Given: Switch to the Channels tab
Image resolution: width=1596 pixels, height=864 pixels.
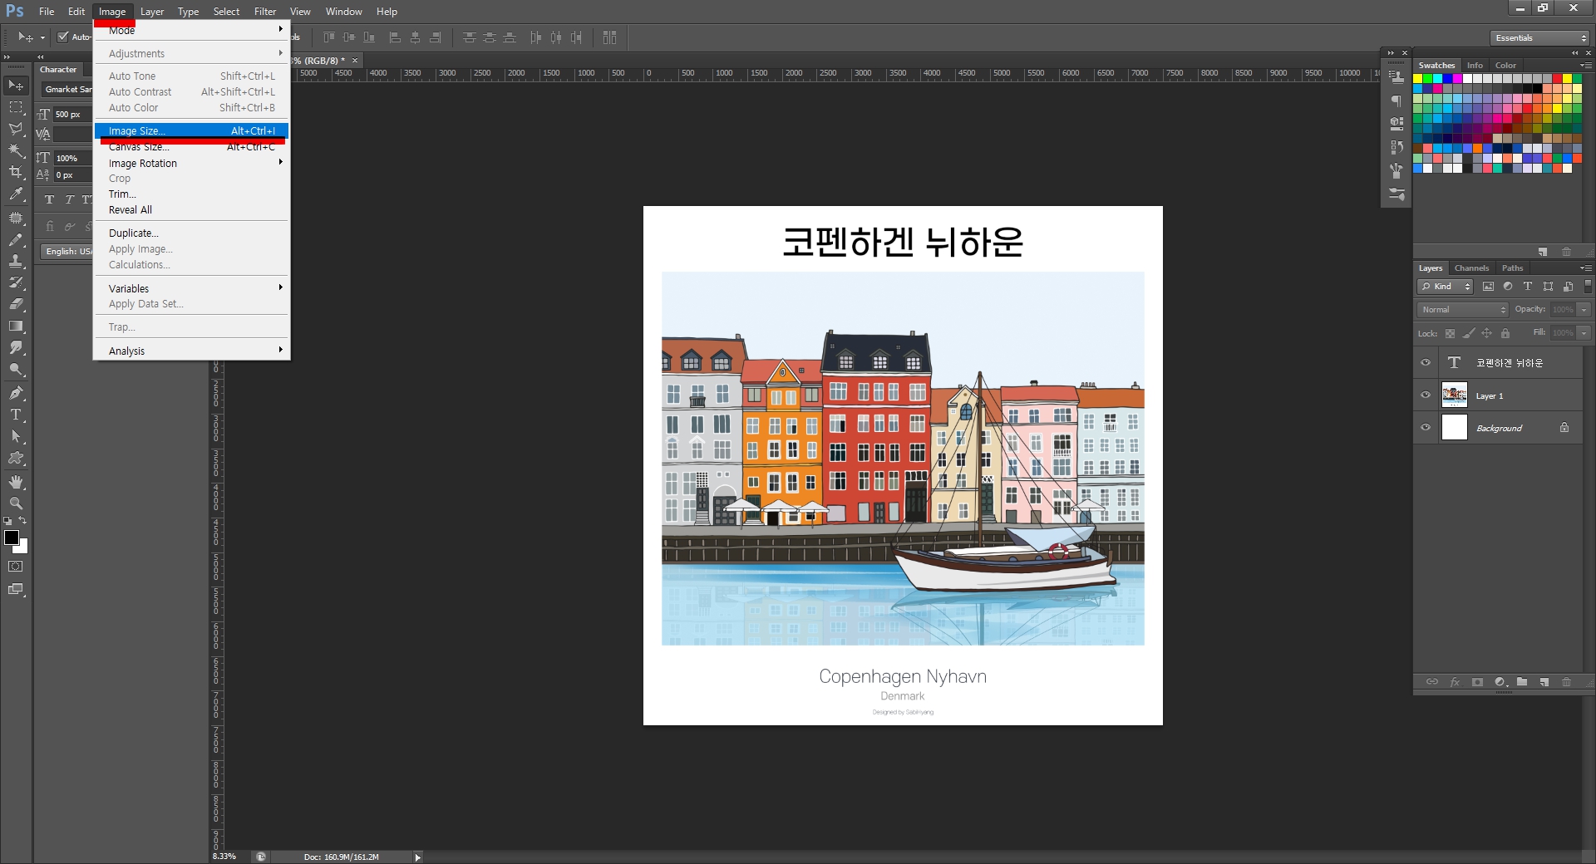Looking at the screenshot, I should [1471, 268].
